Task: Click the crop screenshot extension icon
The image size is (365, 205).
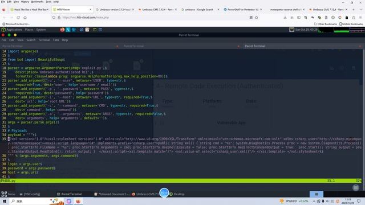Action: [x=306, y=18]
